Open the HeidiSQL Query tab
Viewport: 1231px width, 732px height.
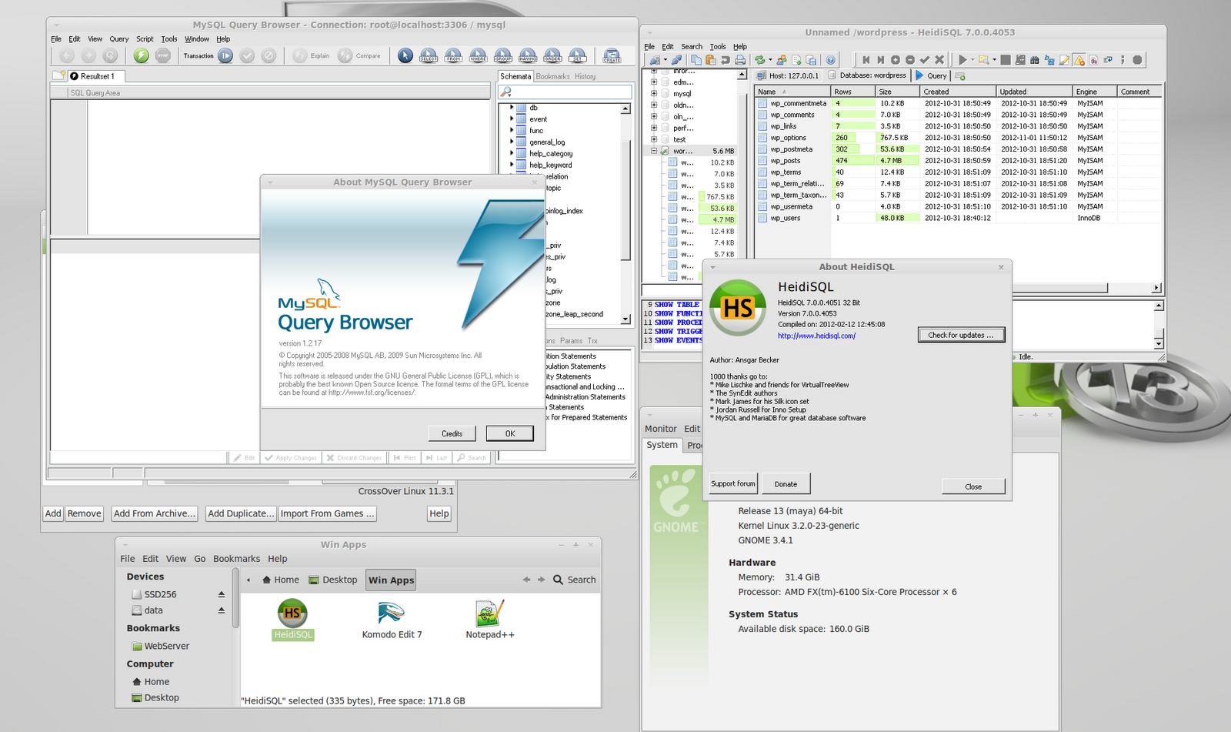pos(932,75)
